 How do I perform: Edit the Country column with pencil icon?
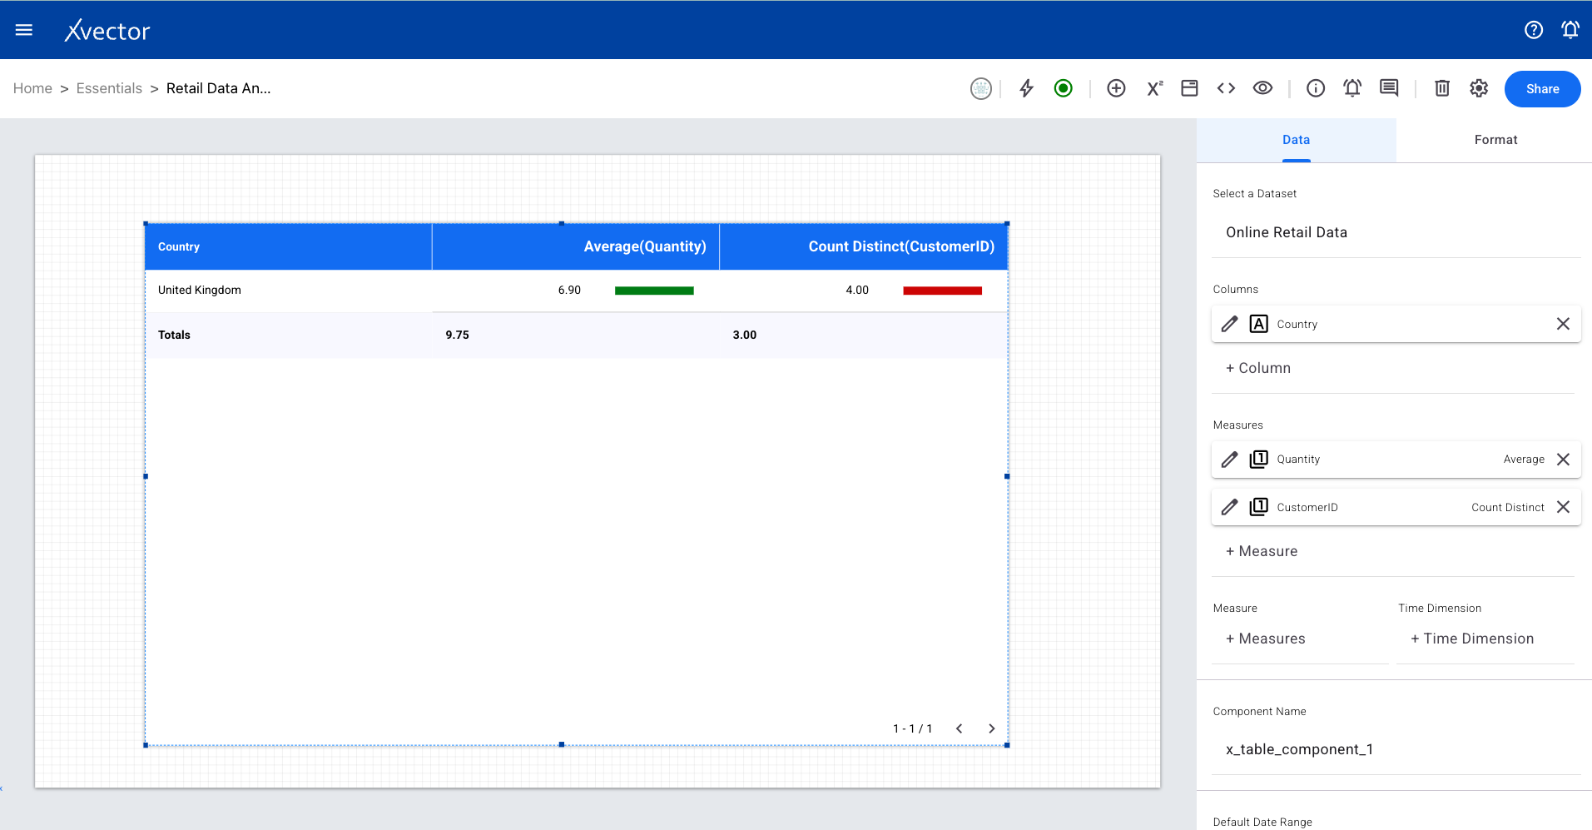[1229, 324]
